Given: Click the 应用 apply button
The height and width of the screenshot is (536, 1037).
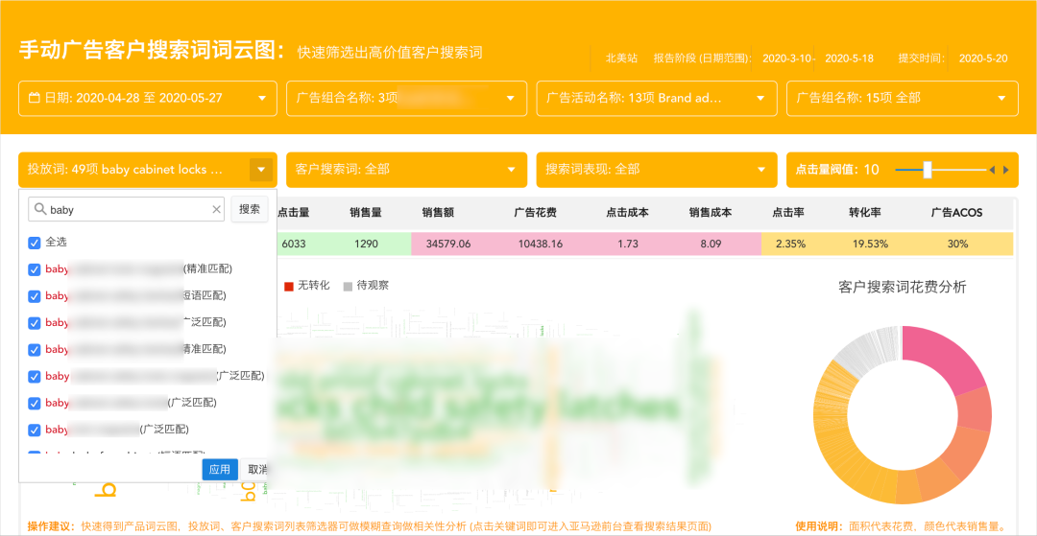Looking at the screenshot, I should click(220, 469).
